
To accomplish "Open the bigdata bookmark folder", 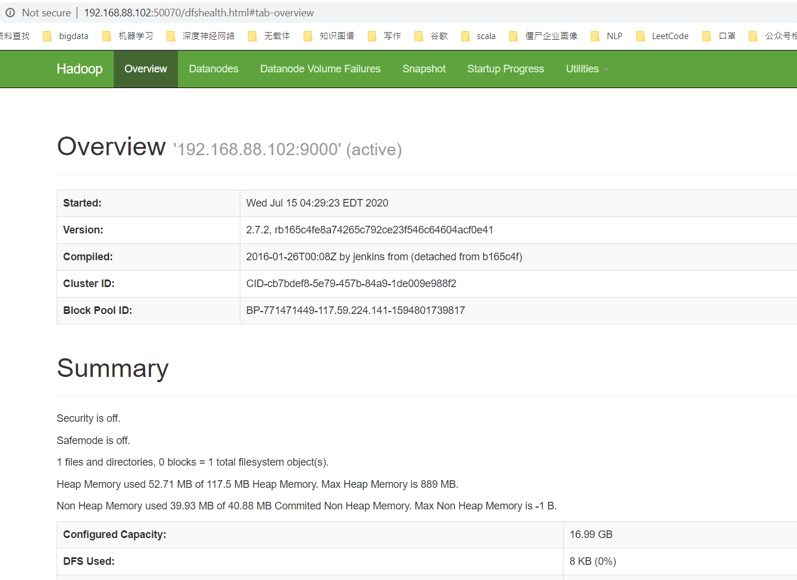I will [66, 36].
